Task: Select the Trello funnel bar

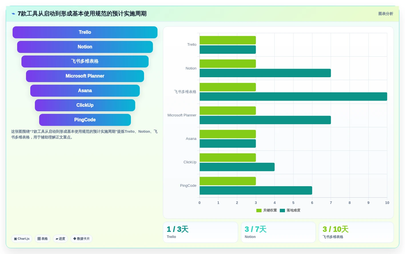Action: [x=85, y=32]
